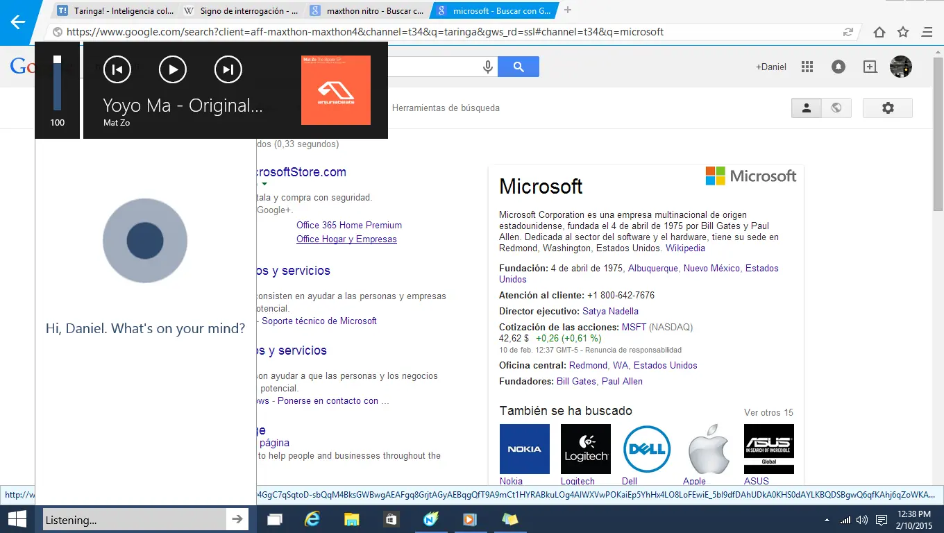Open Windows Store from taskbar

point(391,519)
